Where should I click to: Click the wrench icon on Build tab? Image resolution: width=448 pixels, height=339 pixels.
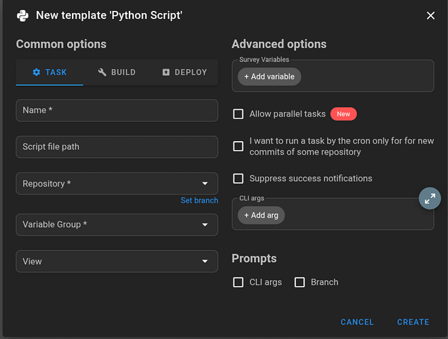[102, 73]
